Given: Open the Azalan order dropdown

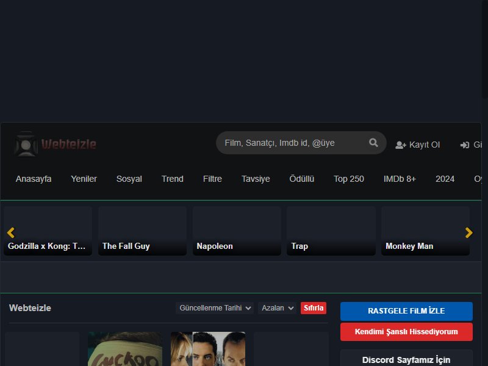Looking at the screenshot, I should 278,308.
